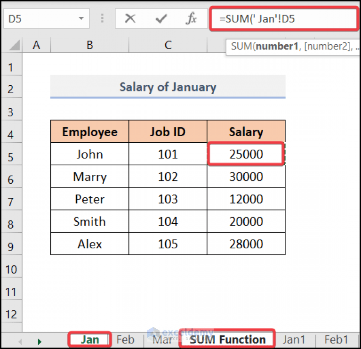Click the number1 argument in the tooltip
Screen dimensions: 361x349
277,46
